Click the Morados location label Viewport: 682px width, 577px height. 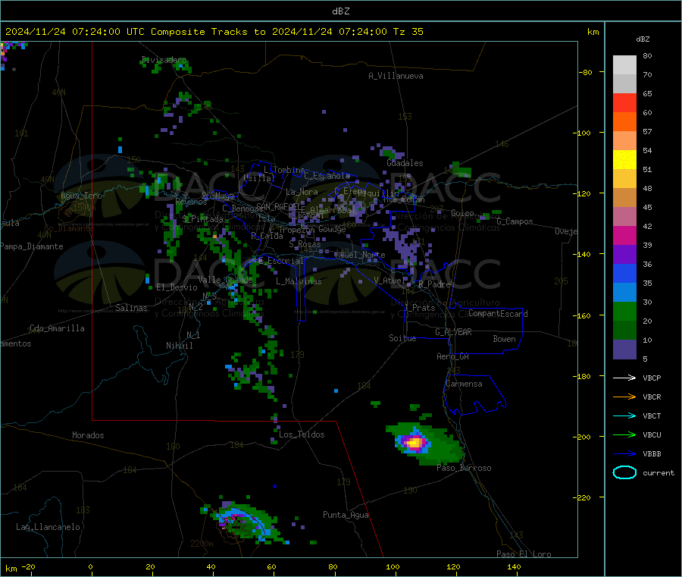pos(88,435)
